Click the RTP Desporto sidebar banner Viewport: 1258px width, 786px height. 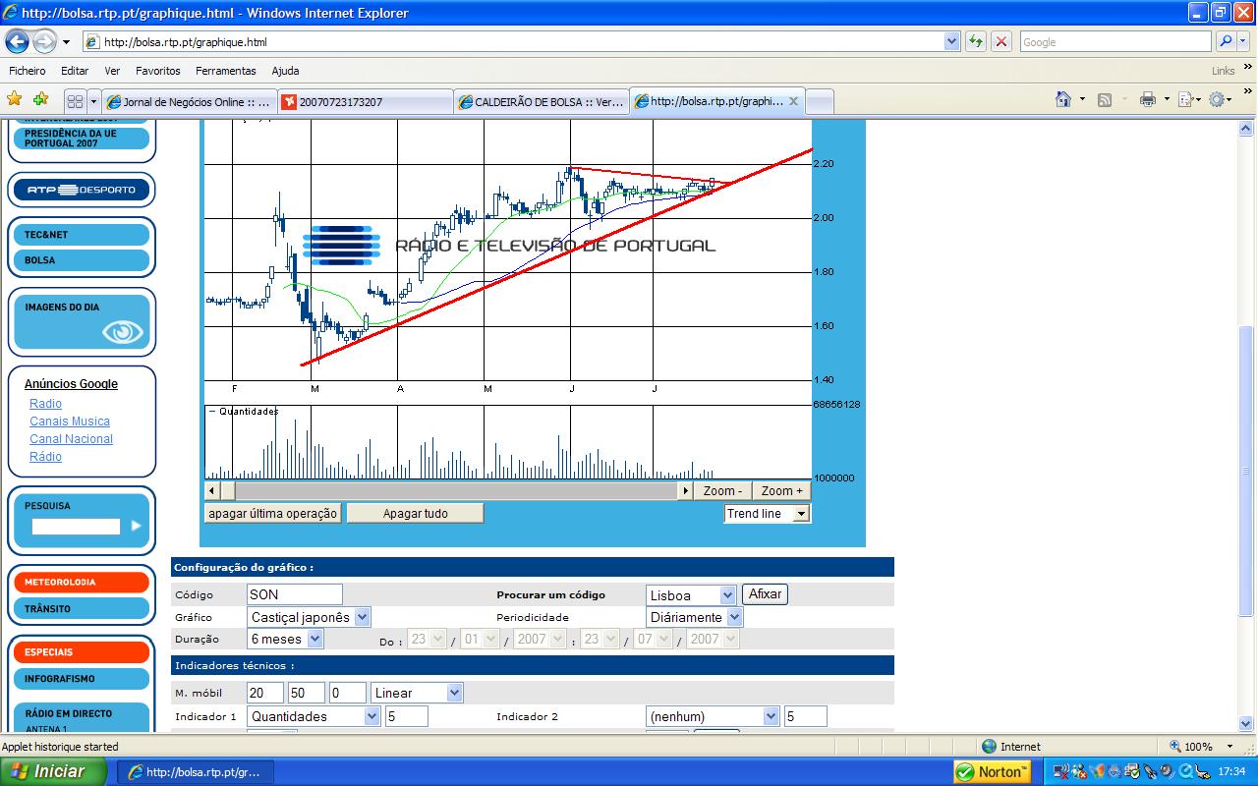[82, 190]
